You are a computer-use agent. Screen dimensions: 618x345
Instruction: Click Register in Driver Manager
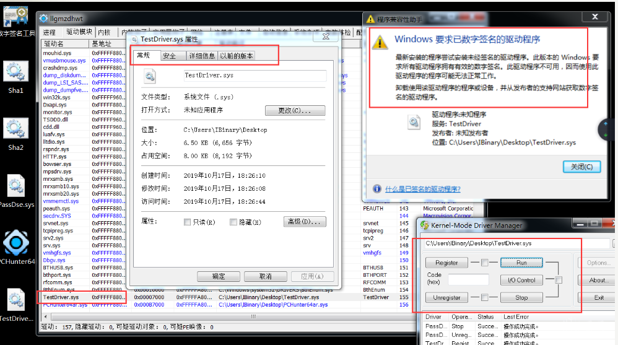(446, 263)
